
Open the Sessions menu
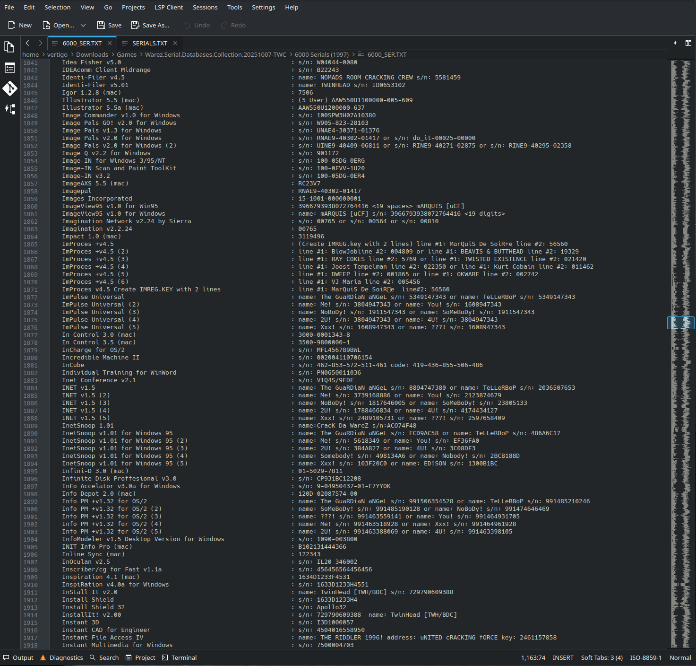click(x=205, y=7)
